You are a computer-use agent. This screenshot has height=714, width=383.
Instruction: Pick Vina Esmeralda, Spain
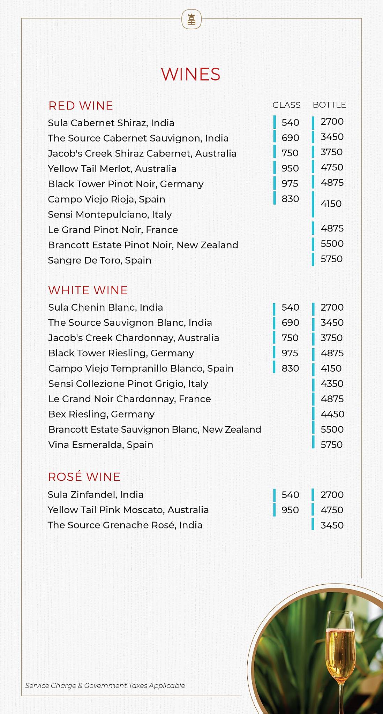click(x=100, y=445)
